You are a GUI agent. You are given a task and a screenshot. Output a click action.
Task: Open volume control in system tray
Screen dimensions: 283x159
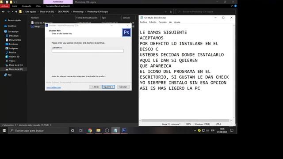[x=207, y=131]
